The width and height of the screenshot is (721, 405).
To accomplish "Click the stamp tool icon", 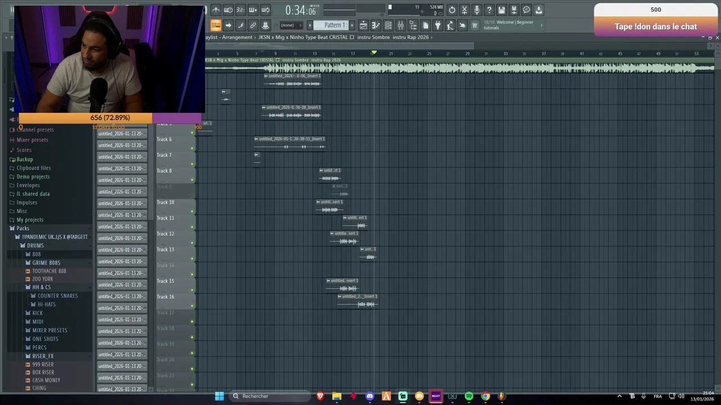I will coord(265,25).
